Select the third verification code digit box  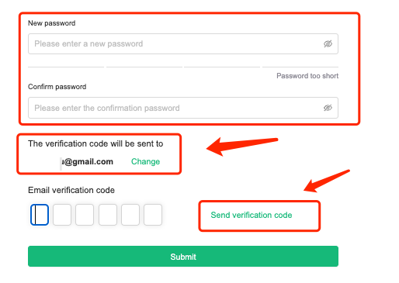85,215
